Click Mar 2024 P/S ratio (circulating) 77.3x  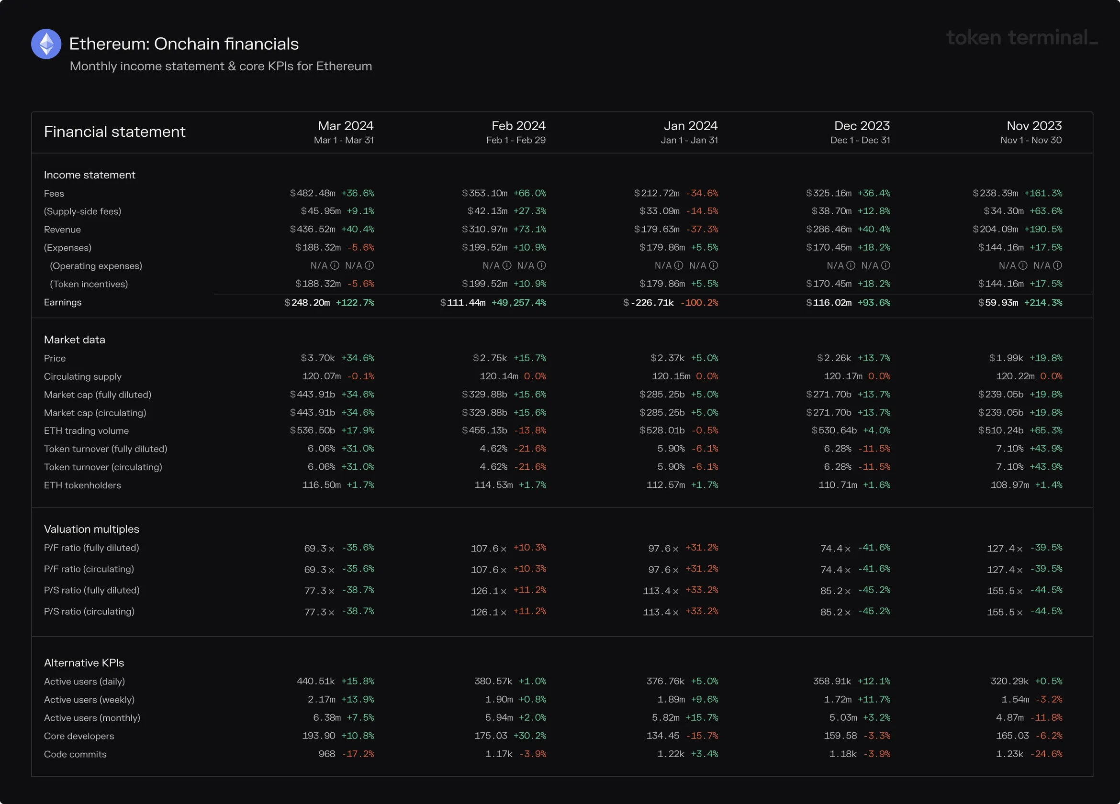[320, 612]
